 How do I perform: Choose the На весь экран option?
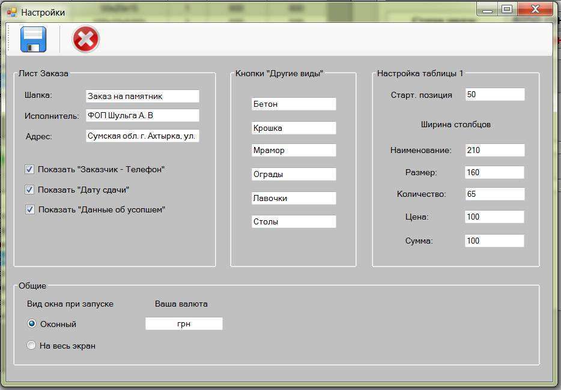[x=32, y=346]
